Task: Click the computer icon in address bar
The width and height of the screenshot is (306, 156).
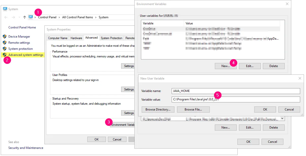Action: point(31,17)
